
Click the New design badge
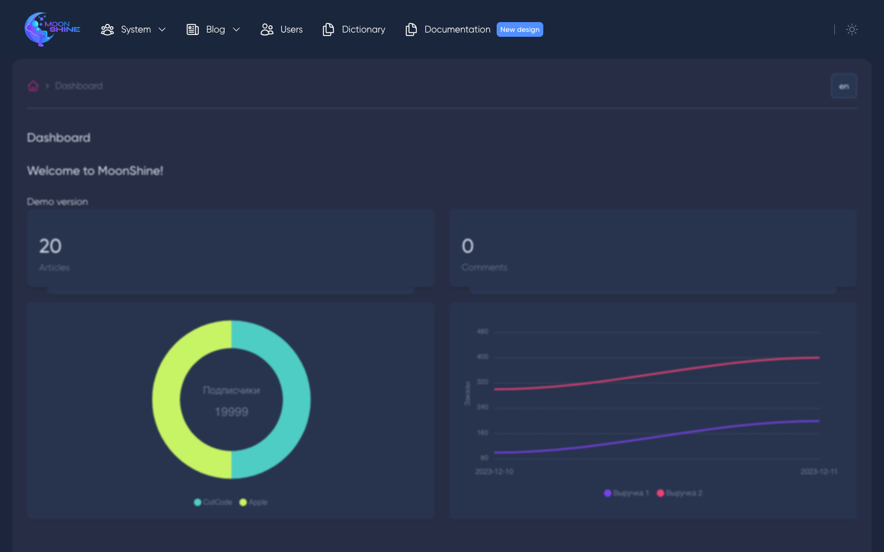tap(519, 29)
